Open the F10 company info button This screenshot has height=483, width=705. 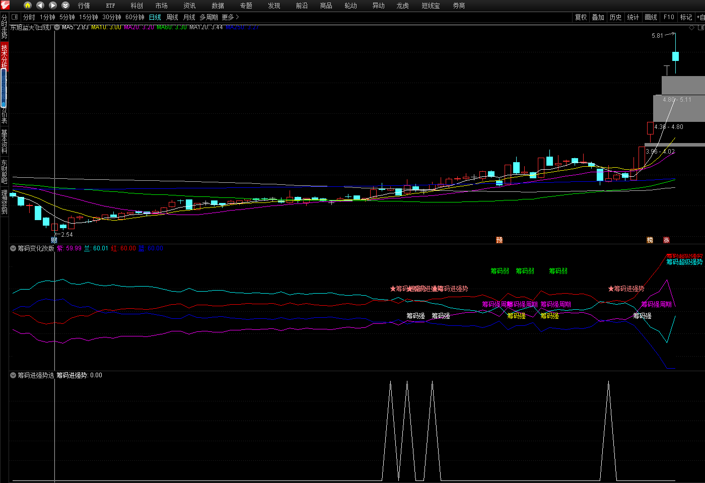(669, 17)
